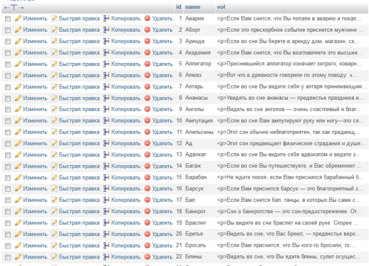The image size is (369, 266).
Task: Click the vol cell starting 'Не ждите покоя'
Action: [290, 177]
